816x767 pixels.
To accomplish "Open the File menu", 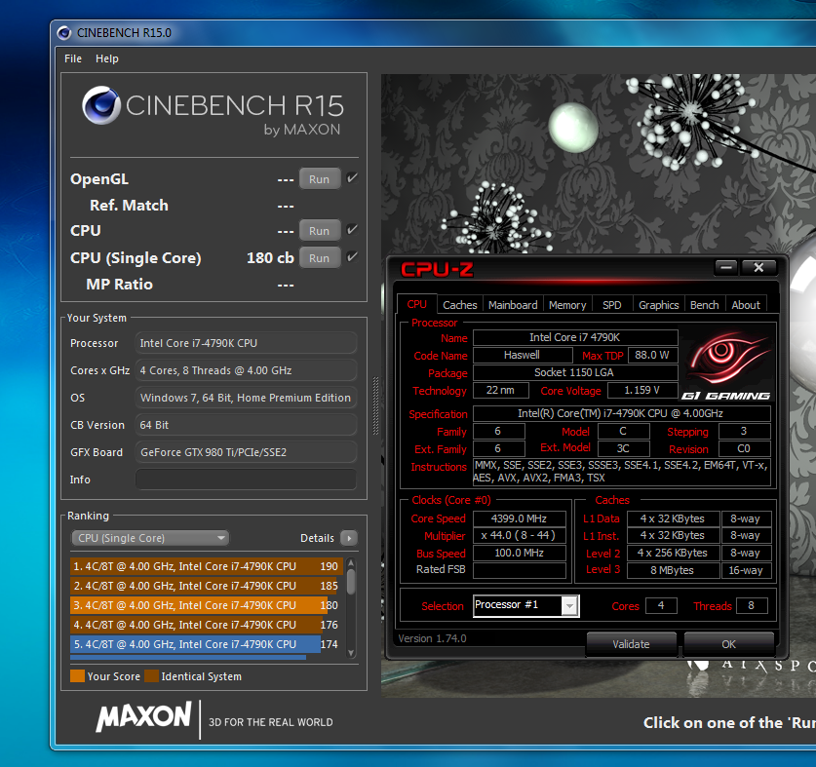I will click(73, 58).
